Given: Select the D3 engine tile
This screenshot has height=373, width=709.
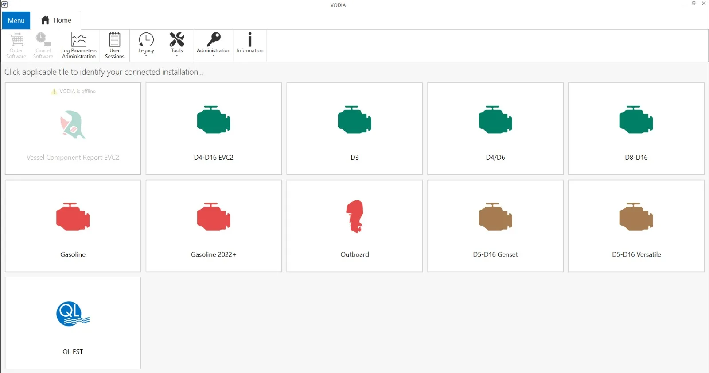Looking at the screenshot, I should click(x=354, y=129).
